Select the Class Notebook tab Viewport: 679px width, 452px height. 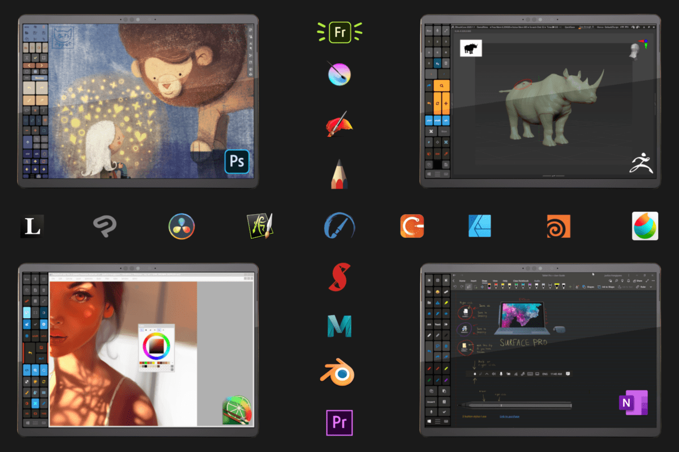(x=521, y=281)
